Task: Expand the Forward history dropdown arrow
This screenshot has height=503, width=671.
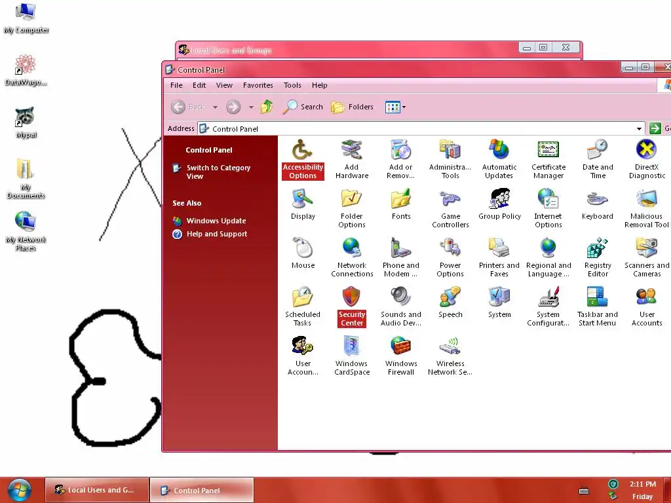Action: 251,107
